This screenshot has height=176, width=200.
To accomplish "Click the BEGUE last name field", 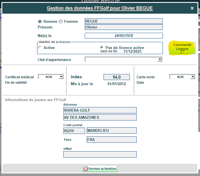I will pyautogui.click(x=124, y=21).
